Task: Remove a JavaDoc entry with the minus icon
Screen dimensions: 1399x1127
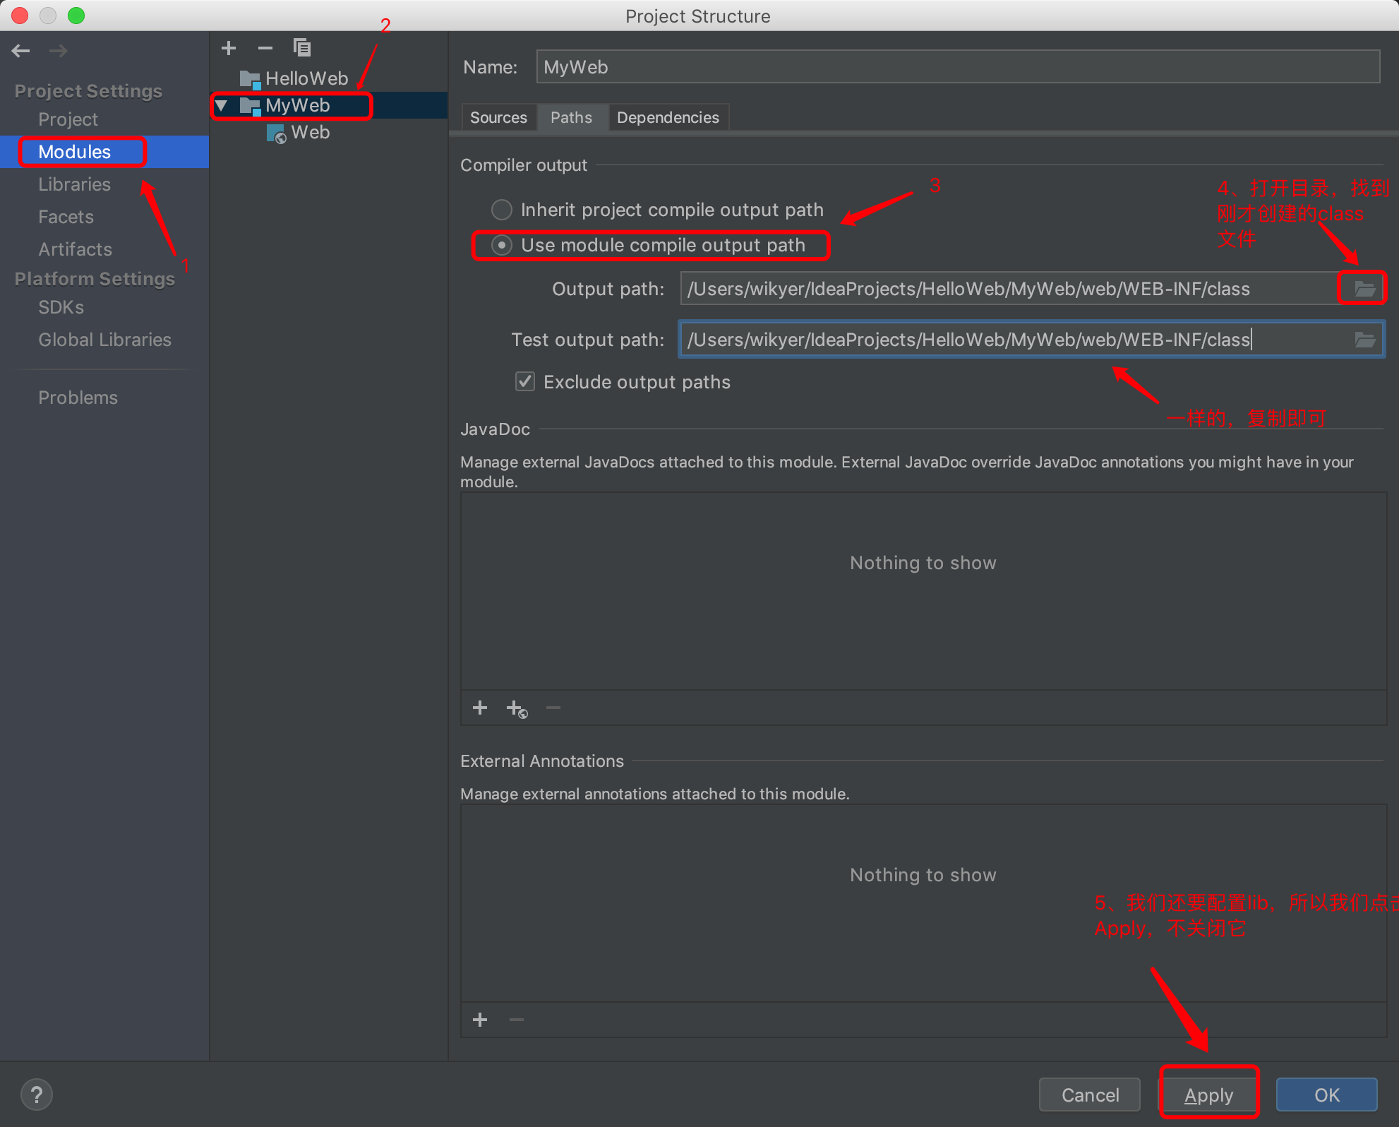Action: tap(553, 708)
